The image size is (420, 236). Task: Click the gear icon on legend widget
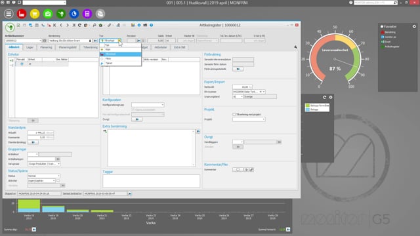click(x=331, y=98)
